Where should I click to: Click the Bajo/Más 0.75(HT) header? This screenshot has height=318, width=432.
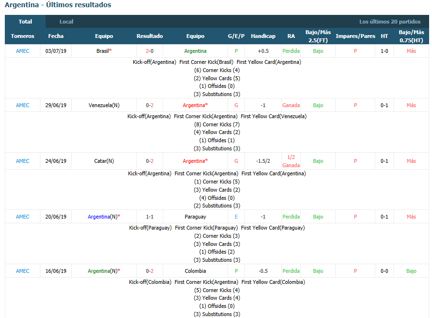411,36
